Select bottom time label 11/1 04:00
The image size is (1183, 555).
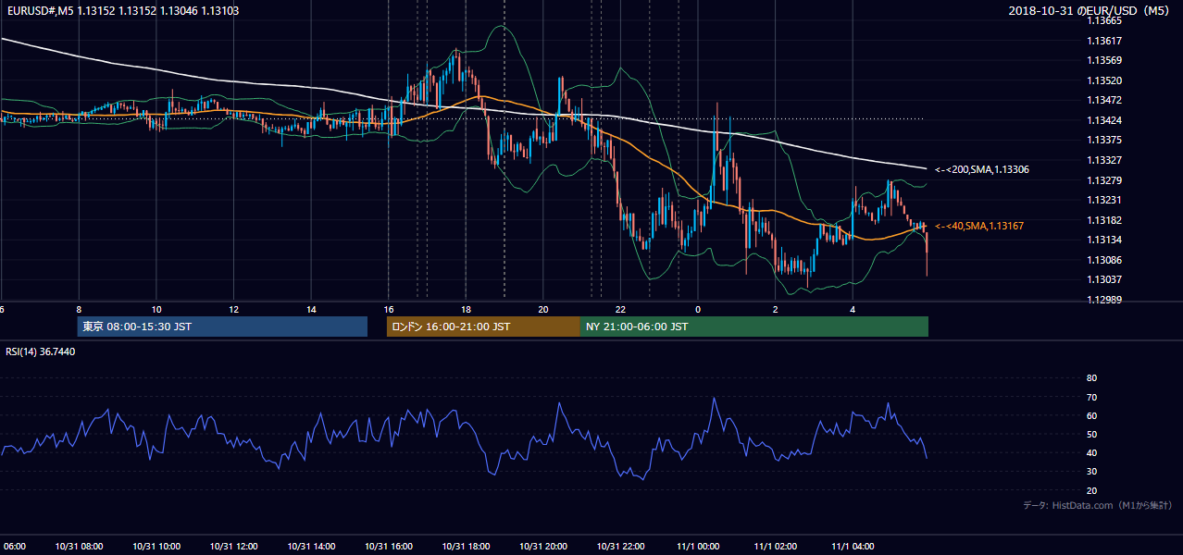(x=853, y=546)
